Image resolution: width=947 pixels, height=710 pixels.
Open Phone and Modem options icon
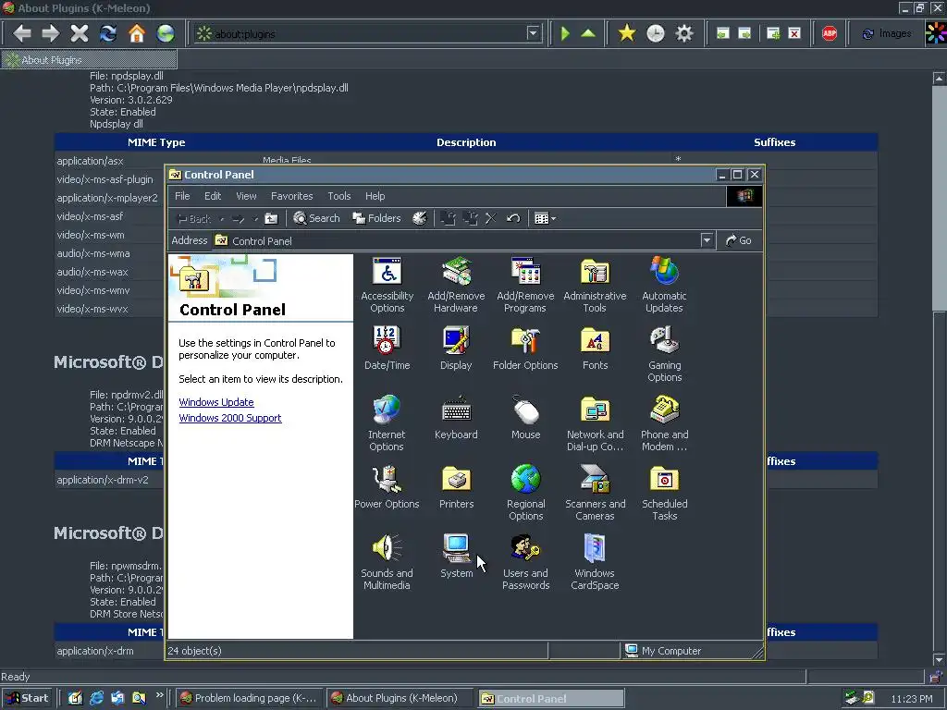pyautogui.click(x=664, y=423)
